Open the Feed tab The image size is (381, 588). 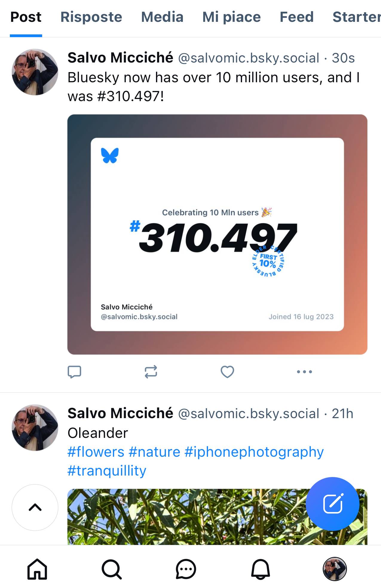coord(296,17)
